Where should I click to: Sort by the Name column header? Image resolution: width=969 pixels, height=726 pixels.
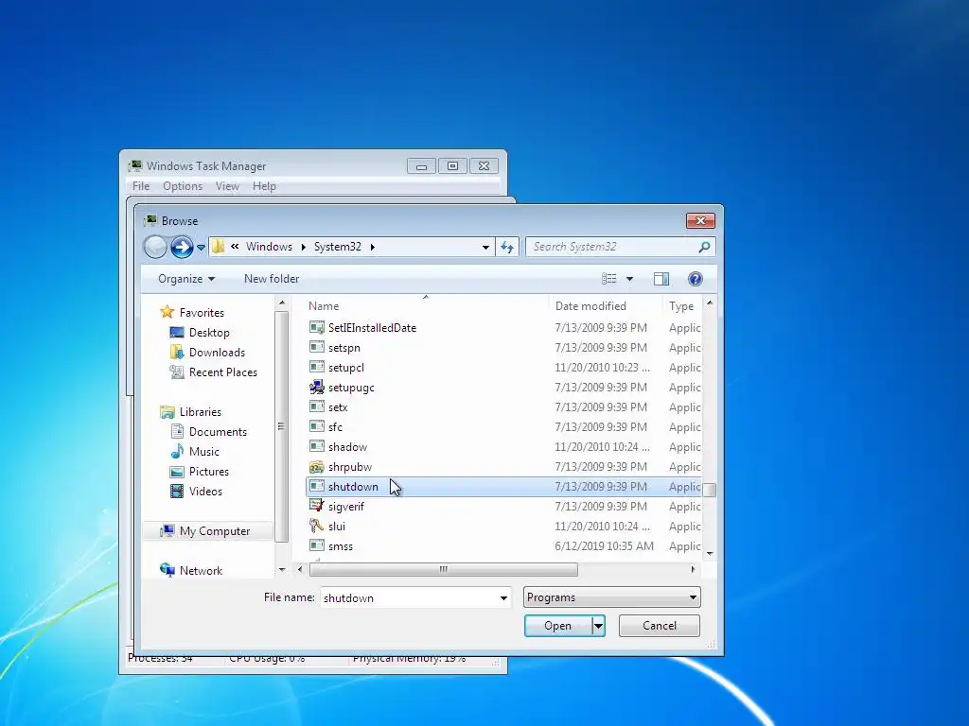coord(427,306)
